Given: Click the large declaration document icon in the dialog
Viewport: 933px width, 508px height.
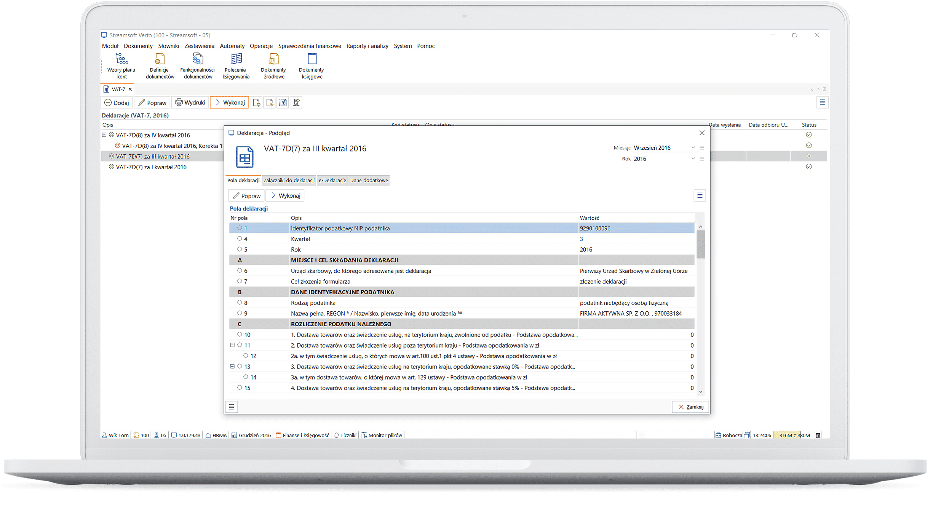Looking at the screenshot, I should click(244, 157).
